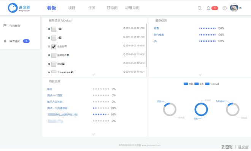Click the red notification count badge
The height and width of the screenshot is (151, 251).
pyautogui.click(x=214, y=8)
